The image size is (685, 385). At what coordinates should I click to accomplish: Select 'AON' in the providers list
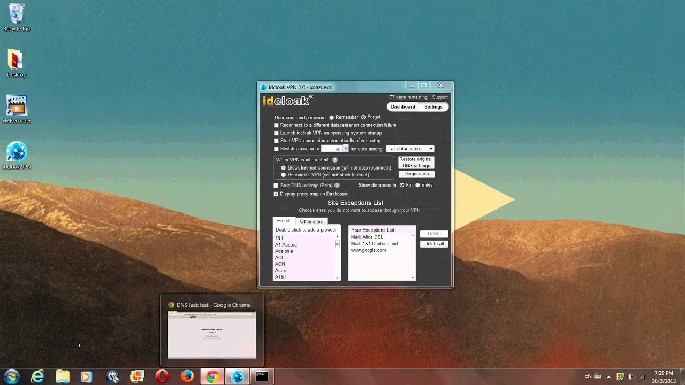[280, 264]
